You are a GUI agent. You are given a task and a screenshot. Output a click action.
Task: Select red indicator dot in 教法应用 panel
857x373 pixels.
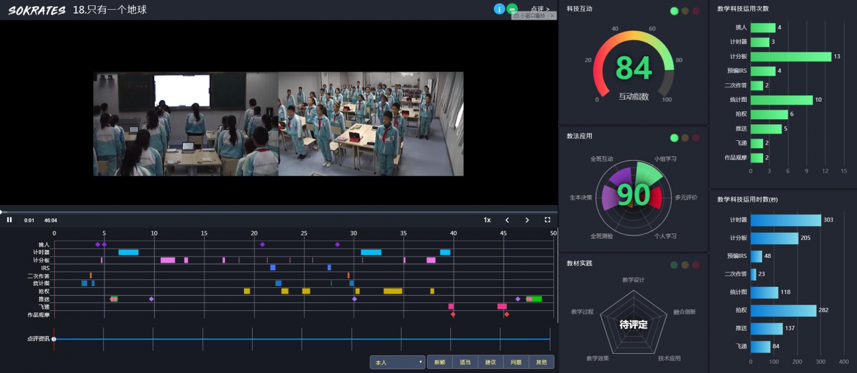[x=696, y=138]
